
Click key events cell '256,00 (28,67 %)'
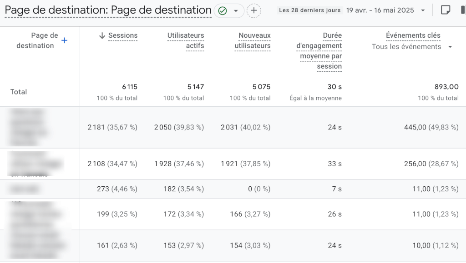(x=431, y=164)
